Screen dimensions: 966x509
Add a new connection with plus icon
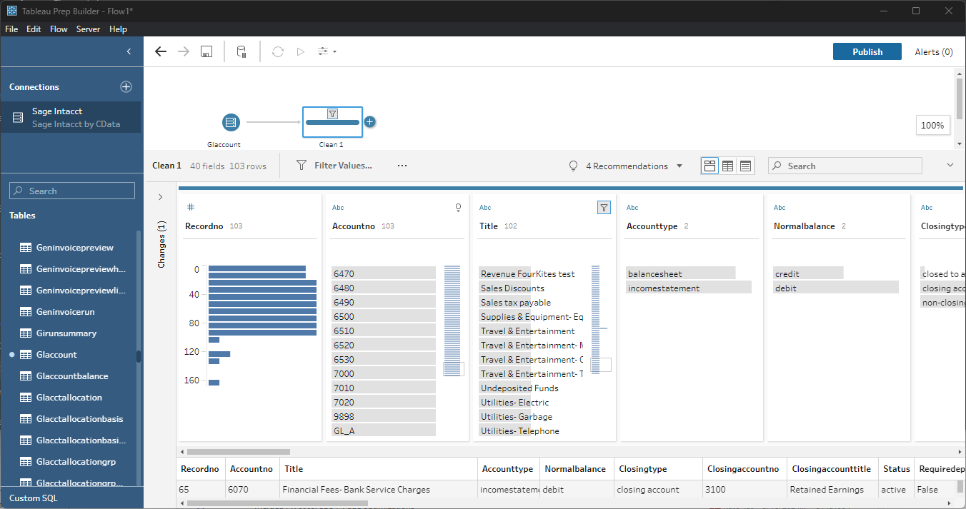point(126,86)
